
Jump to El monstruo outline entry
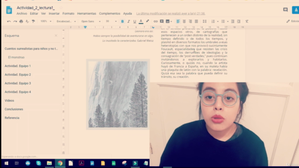[16, 57]
